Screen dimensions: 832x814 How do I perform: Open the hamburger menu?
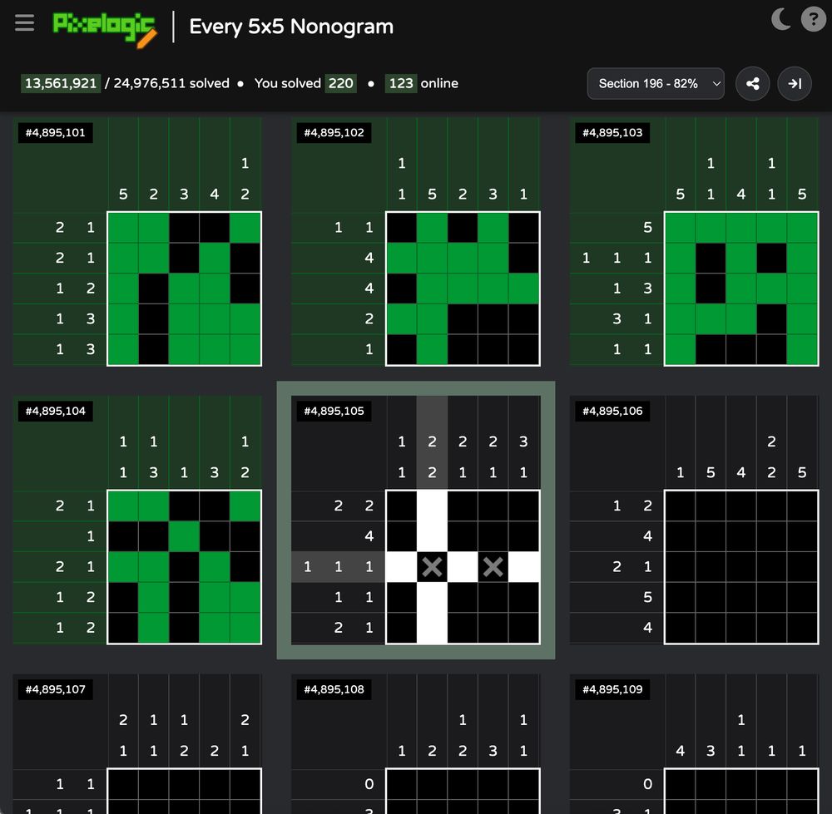coord(24,22)
